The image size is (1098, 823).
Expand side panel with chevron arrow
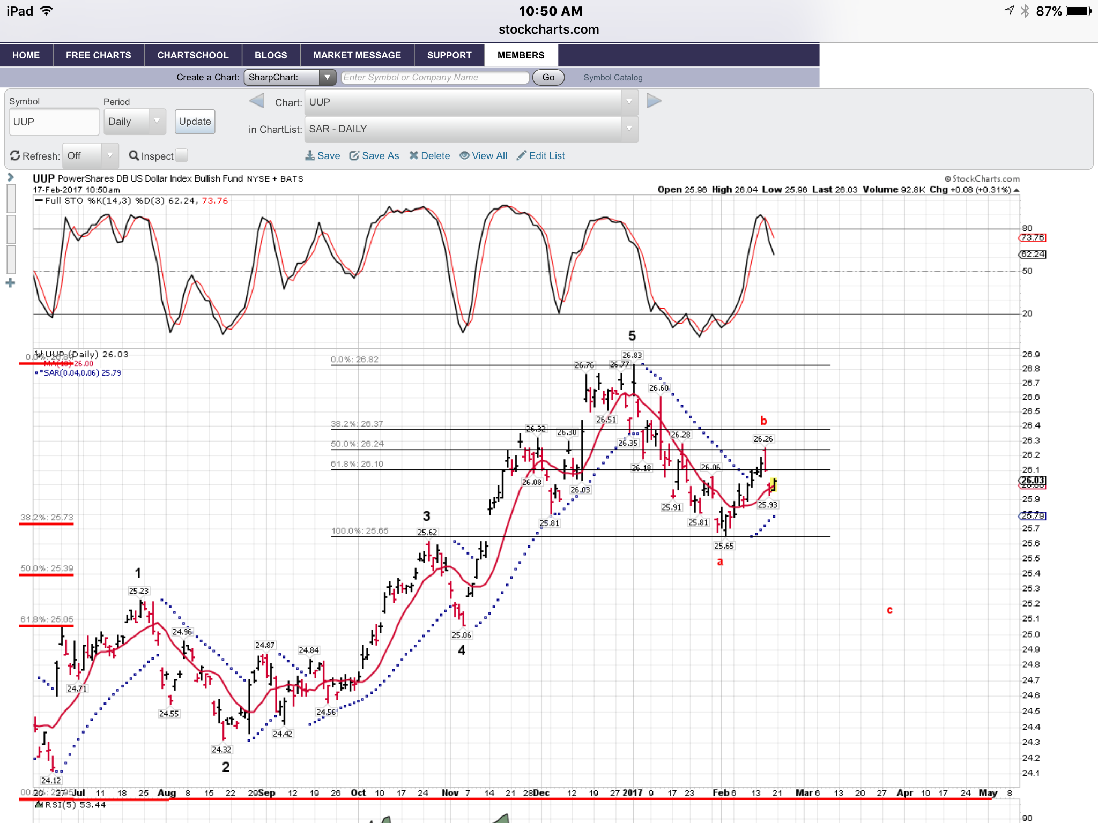point(10,177)
